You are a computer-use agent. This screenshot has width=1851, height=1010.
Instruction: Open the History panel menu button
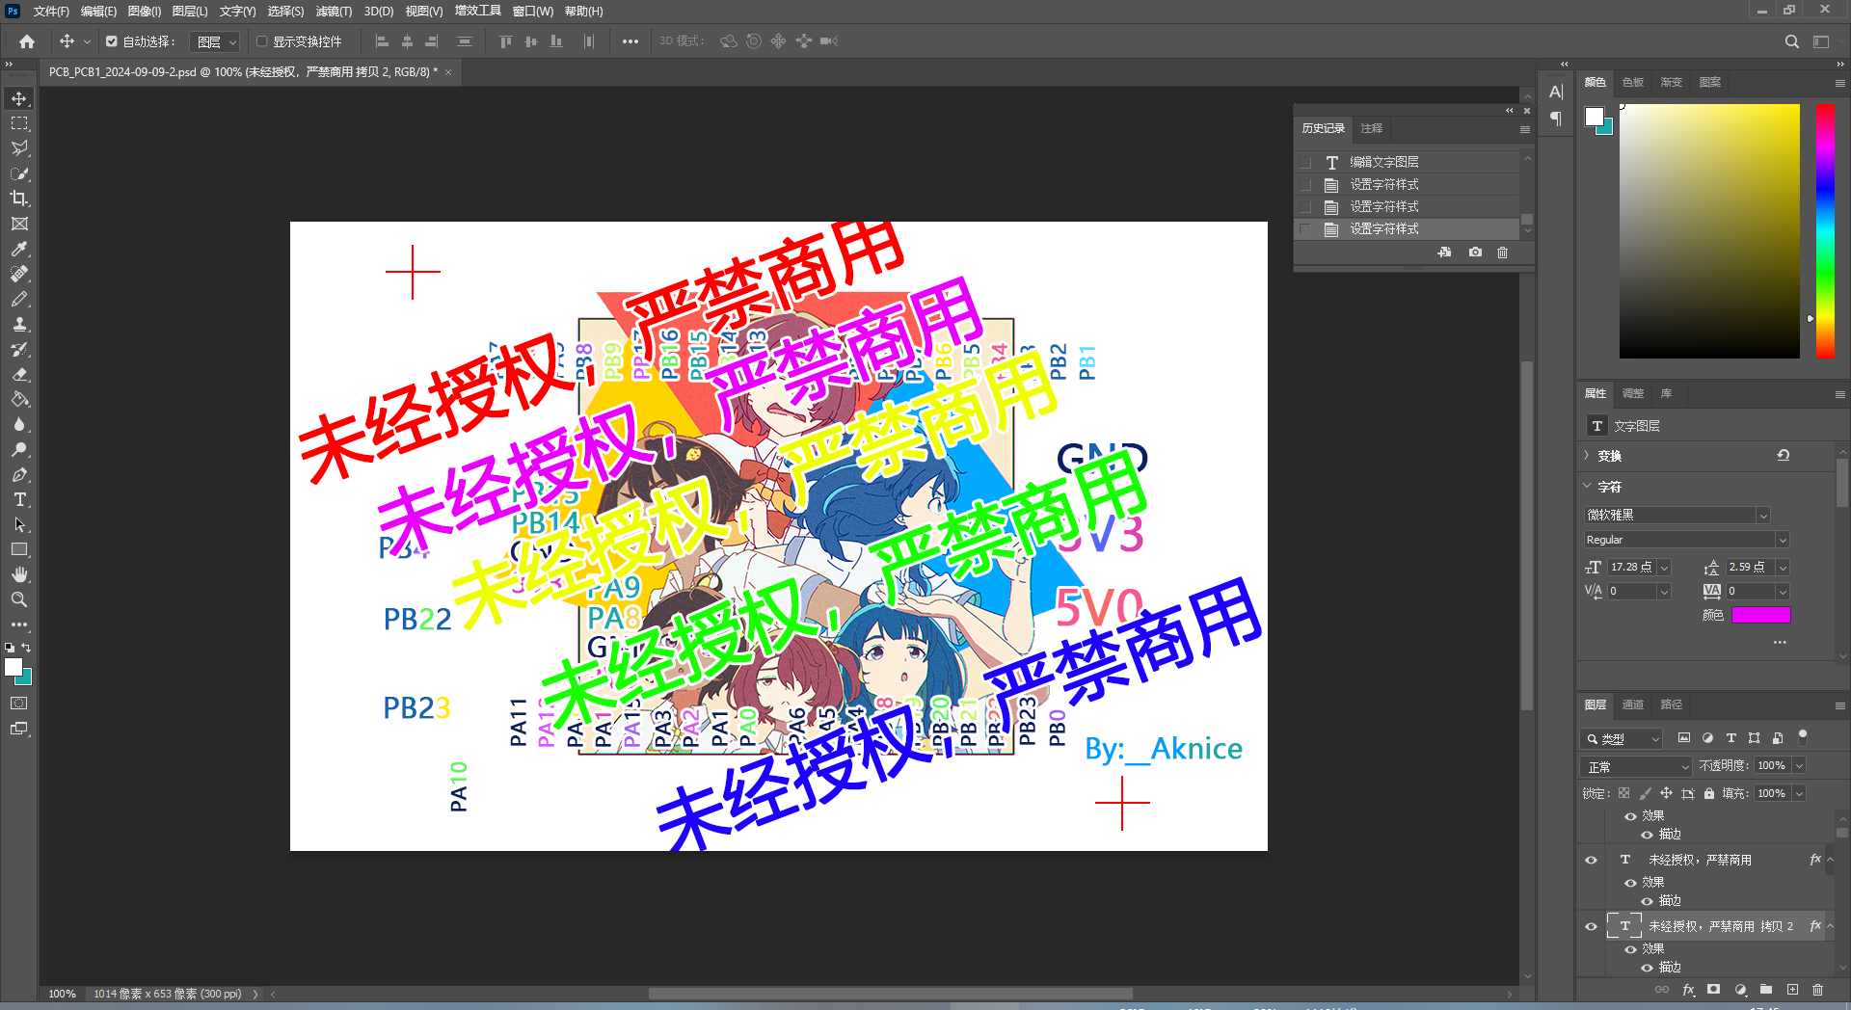(1524, 129)
